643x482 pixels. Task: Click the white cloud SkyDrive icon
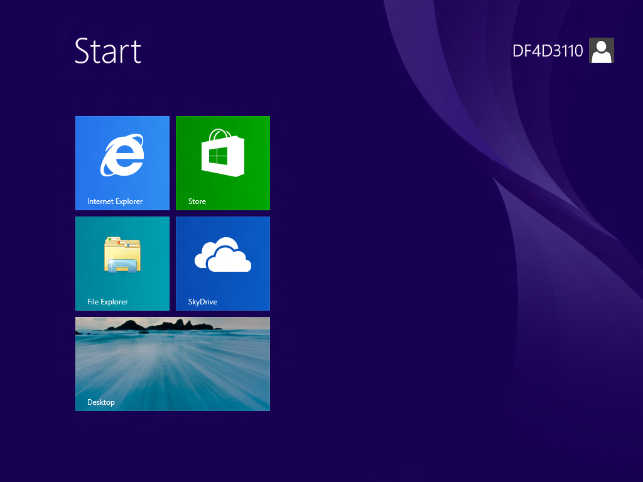click(223, 255)
